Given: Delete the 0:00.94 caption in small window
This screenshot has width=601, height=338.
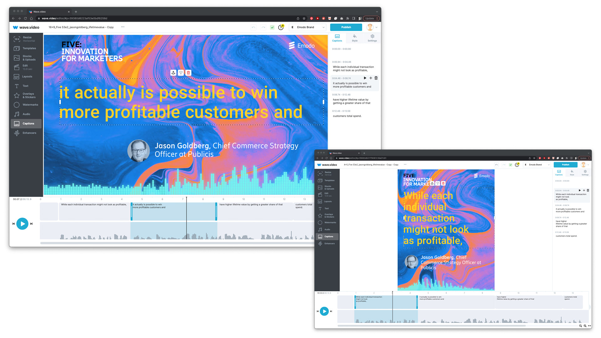Looking at the screenshot, I should click(x=588, y=190).
